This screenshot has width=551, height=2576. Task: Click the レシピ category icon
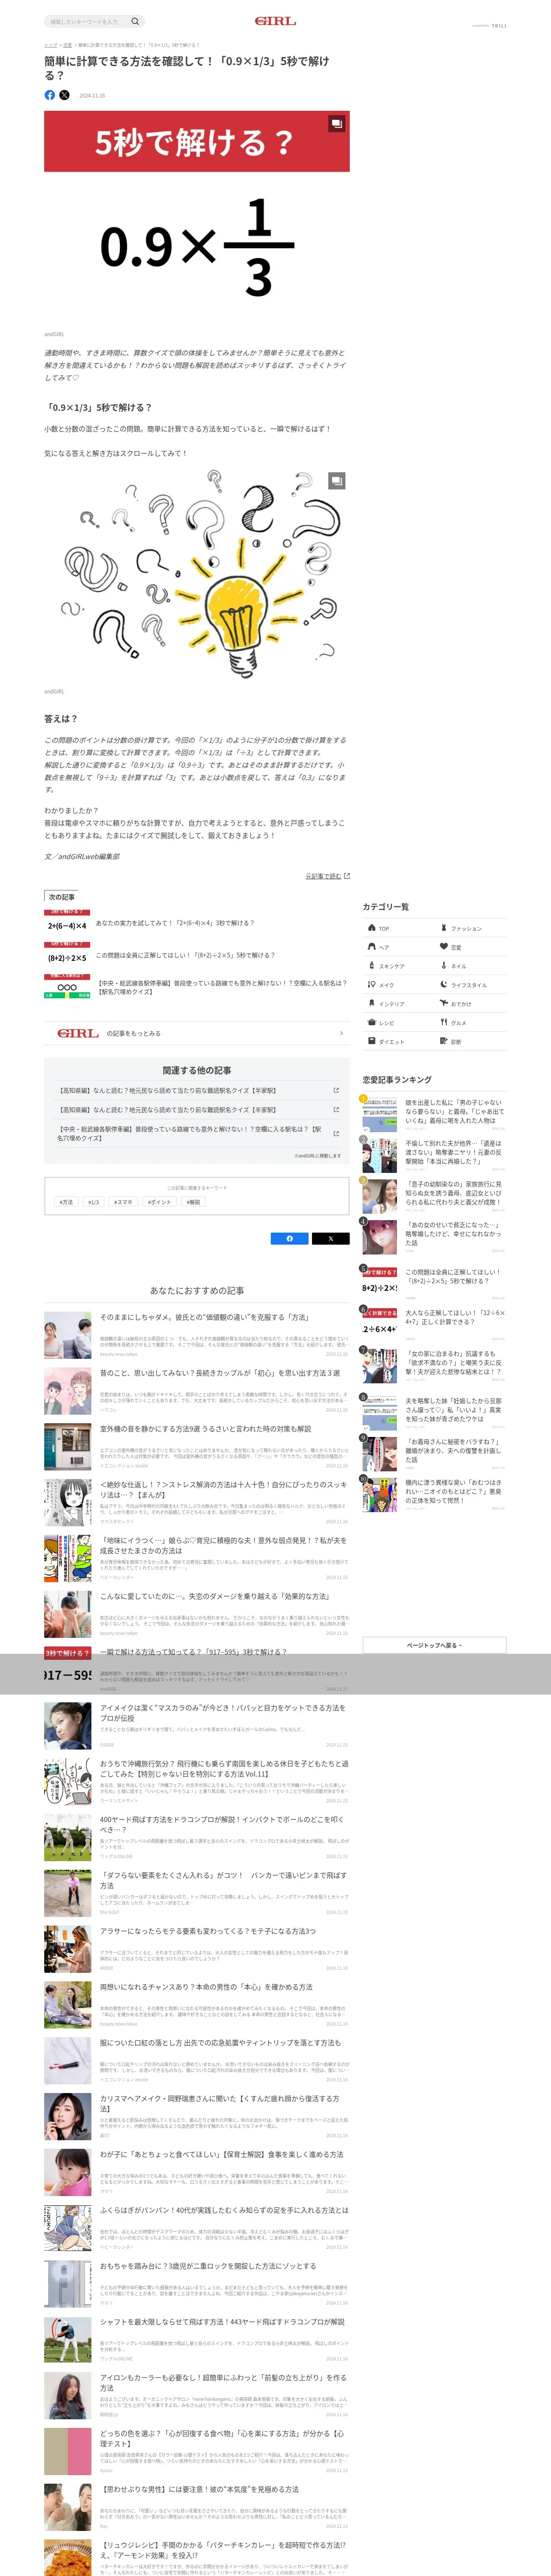click(x=372, y=1022)
